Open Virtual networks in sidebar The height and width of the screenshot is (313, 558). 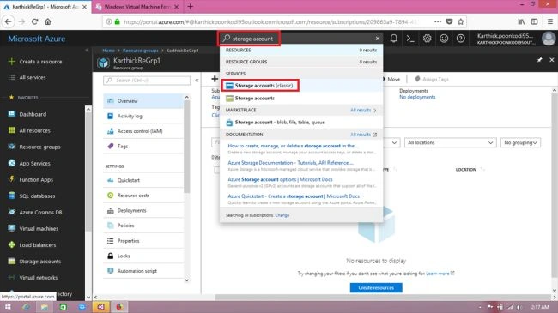click(x=38, y=278)
